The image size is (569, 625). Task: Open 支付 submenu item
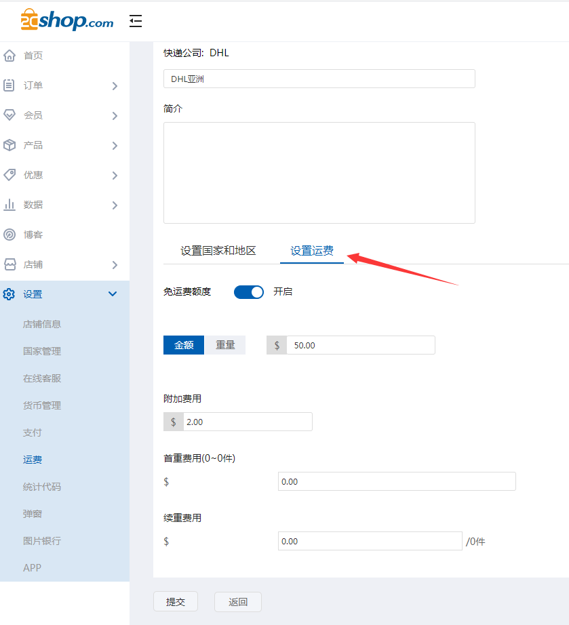click(x=33, y=432)
